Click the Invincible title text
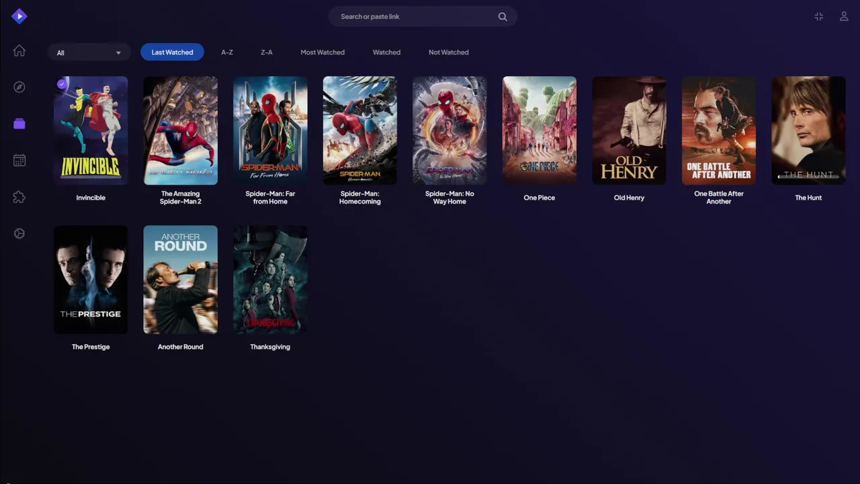The width and height of the screenshot is (860, 484). tap(91, 198)
